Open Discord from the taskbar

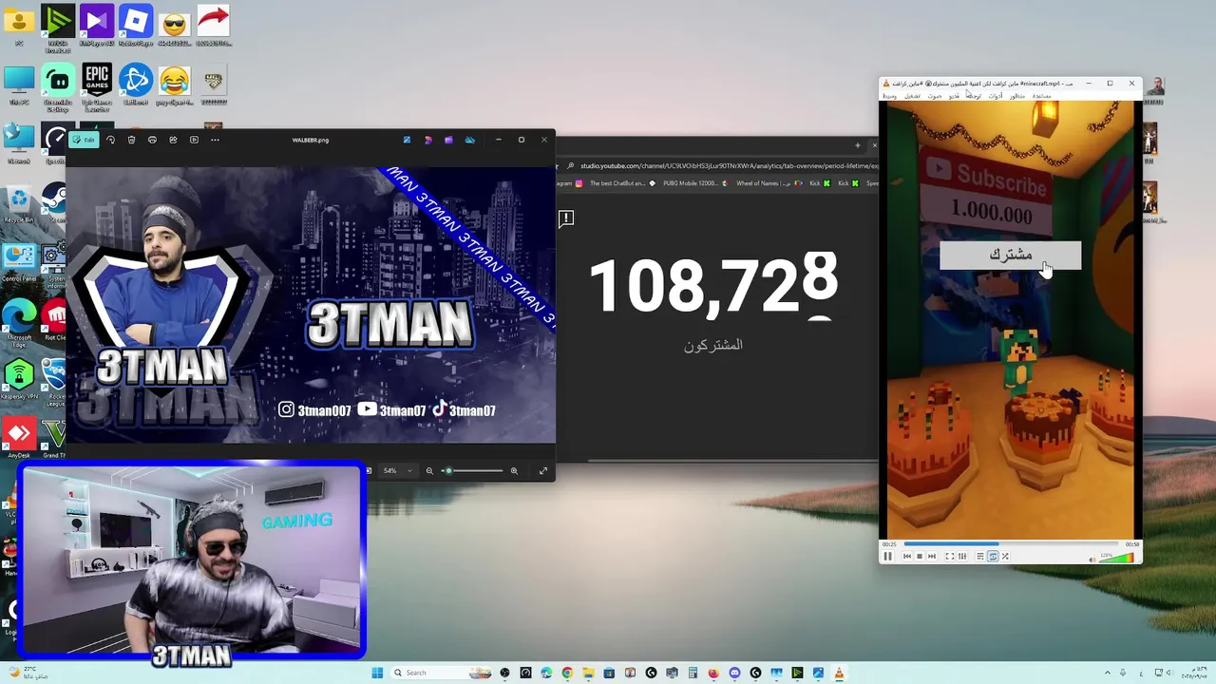(x=734, y=673)
